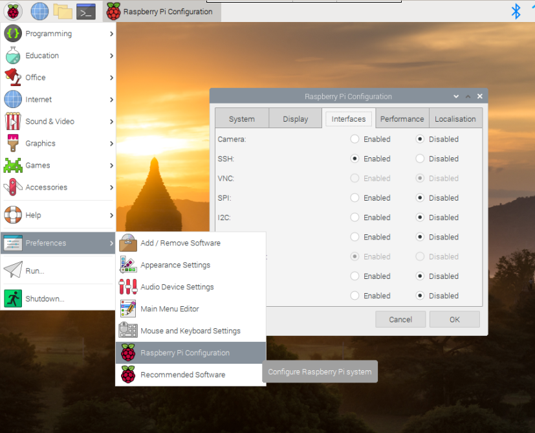Click raspberry icon beside Raspberry Pi Configuration submenu entry
Image resolution: width=535 pixels, height=433 pixels.
click(128, 353)
